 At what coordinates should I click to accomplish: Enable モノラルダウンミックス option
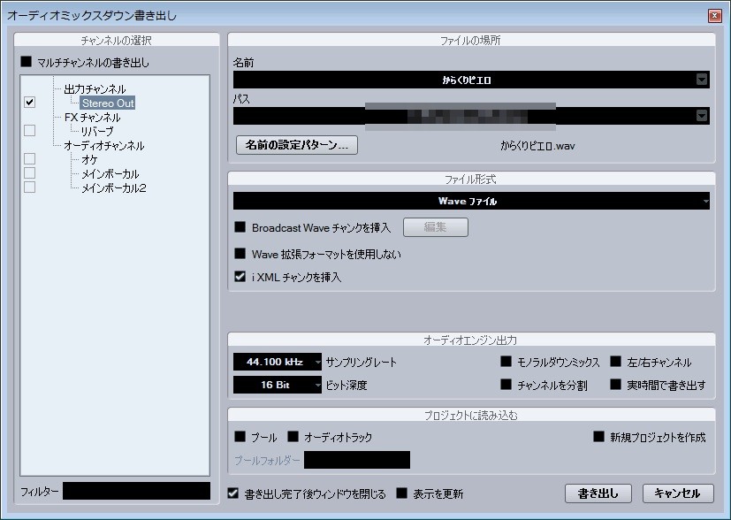click(x=506, y=362)
